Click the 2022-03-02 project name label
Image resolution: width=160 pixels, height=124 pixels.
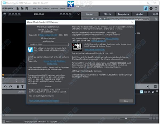pos(39,14)
